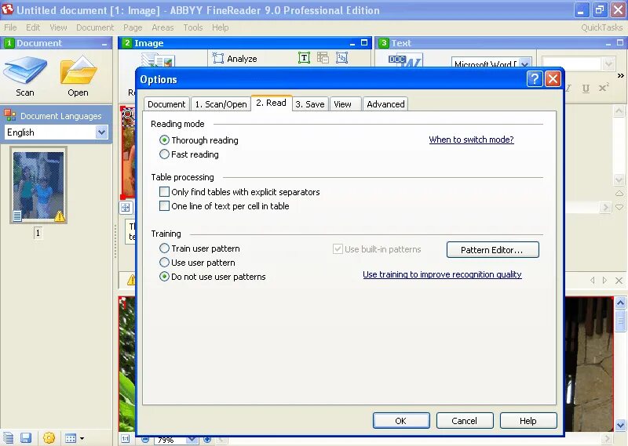Viewport: 628px width, 446px height.
Task: Click the page warning triangle on thumbnail
Action: pos(60,216)
